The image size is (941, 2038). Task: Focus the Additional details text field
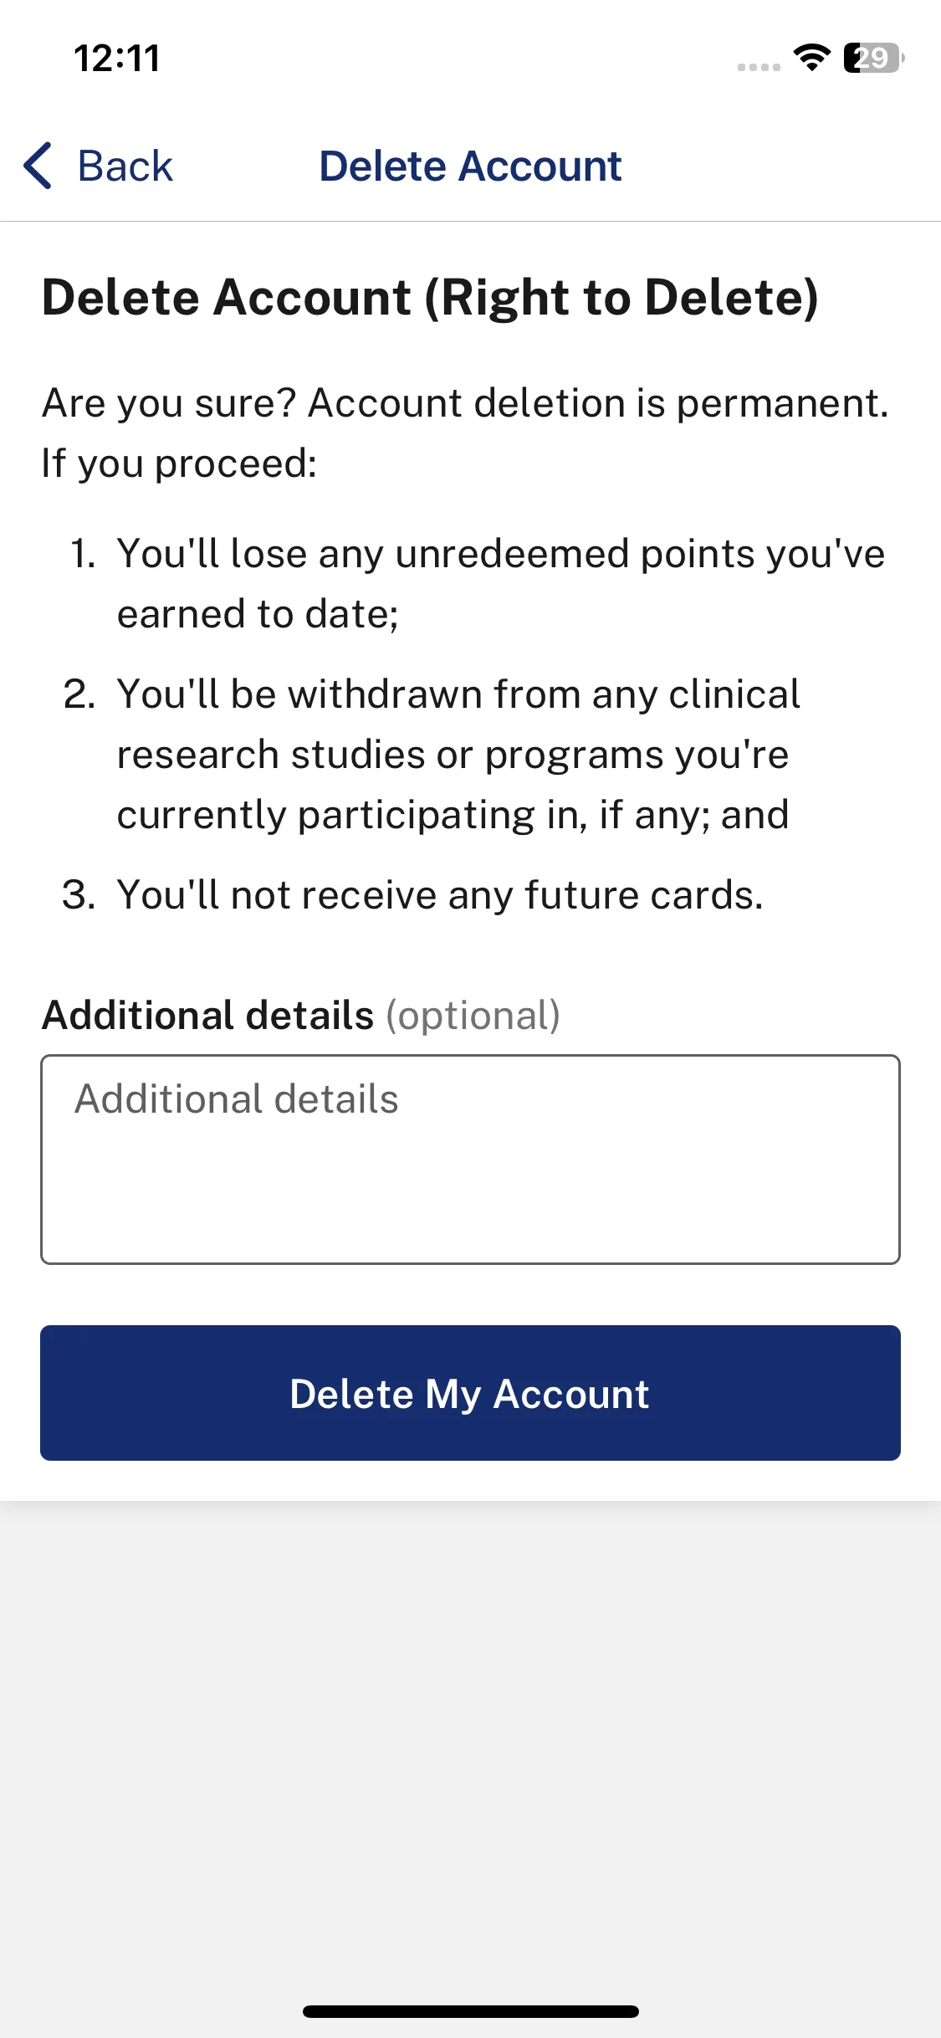point(470,1160)
